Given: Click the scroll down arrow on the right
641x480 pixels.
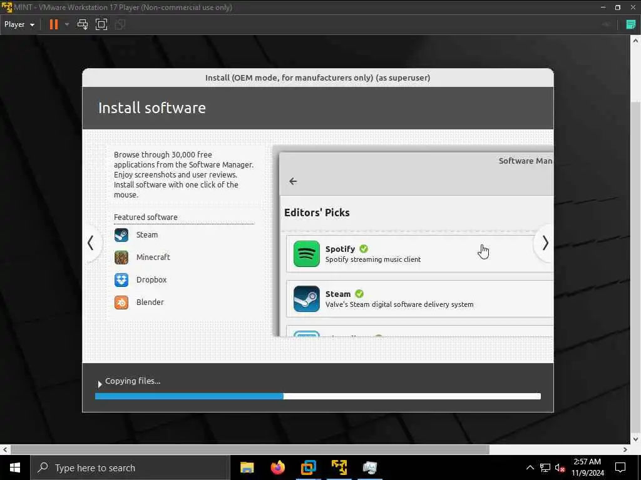Looking at the screenshot, I should 635,439.
